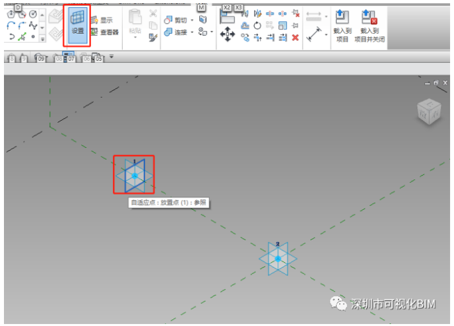Click the match type properties paintbrush
Image resolution: width=454 pixels, height=326 pixels.
pyautogui.click(x=153, y=38)
